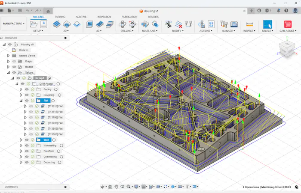
Task: Choose the Hole Recognition drilling icon
Action: click(x=132, y=24)
